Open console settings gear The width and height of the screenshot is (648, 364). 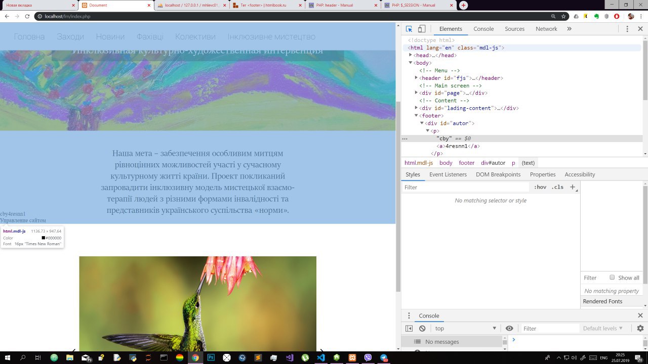tap(640, 329)
